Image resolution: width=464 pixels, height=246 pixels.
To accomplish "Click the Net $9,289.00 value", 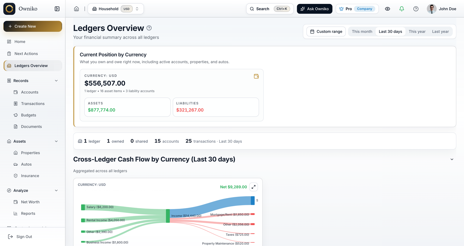I will 233,187.
